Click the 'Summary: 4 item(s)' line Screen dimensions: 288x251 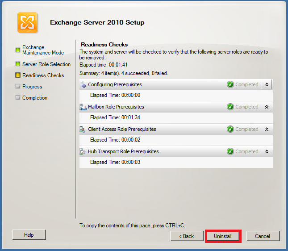(124, 73)
